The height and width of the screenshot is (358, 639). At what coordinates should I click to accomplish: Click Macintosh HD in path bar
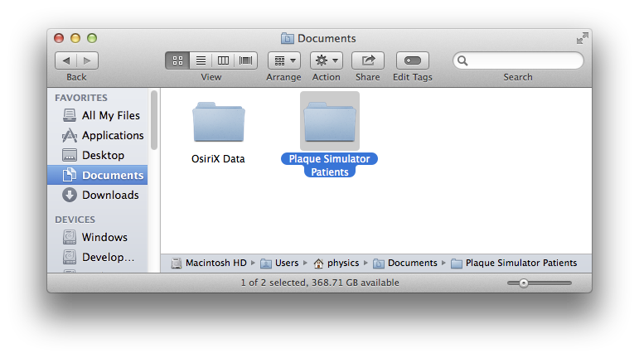(x=215, y=263)
